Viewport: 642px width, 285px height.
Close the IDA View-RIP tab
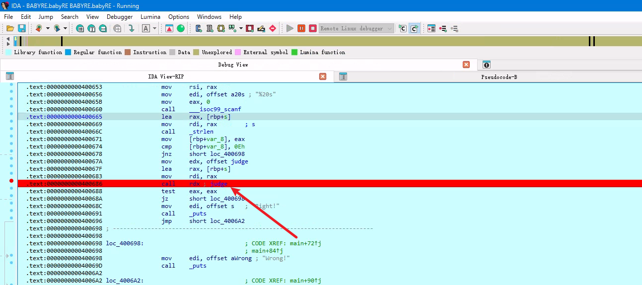[x=323, y=76]
